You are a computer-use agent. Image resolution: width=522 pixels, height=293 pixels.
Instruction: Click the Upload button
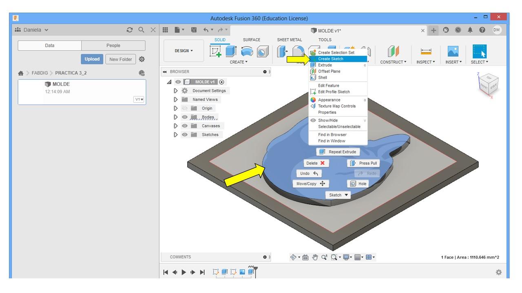pos(92,59)
